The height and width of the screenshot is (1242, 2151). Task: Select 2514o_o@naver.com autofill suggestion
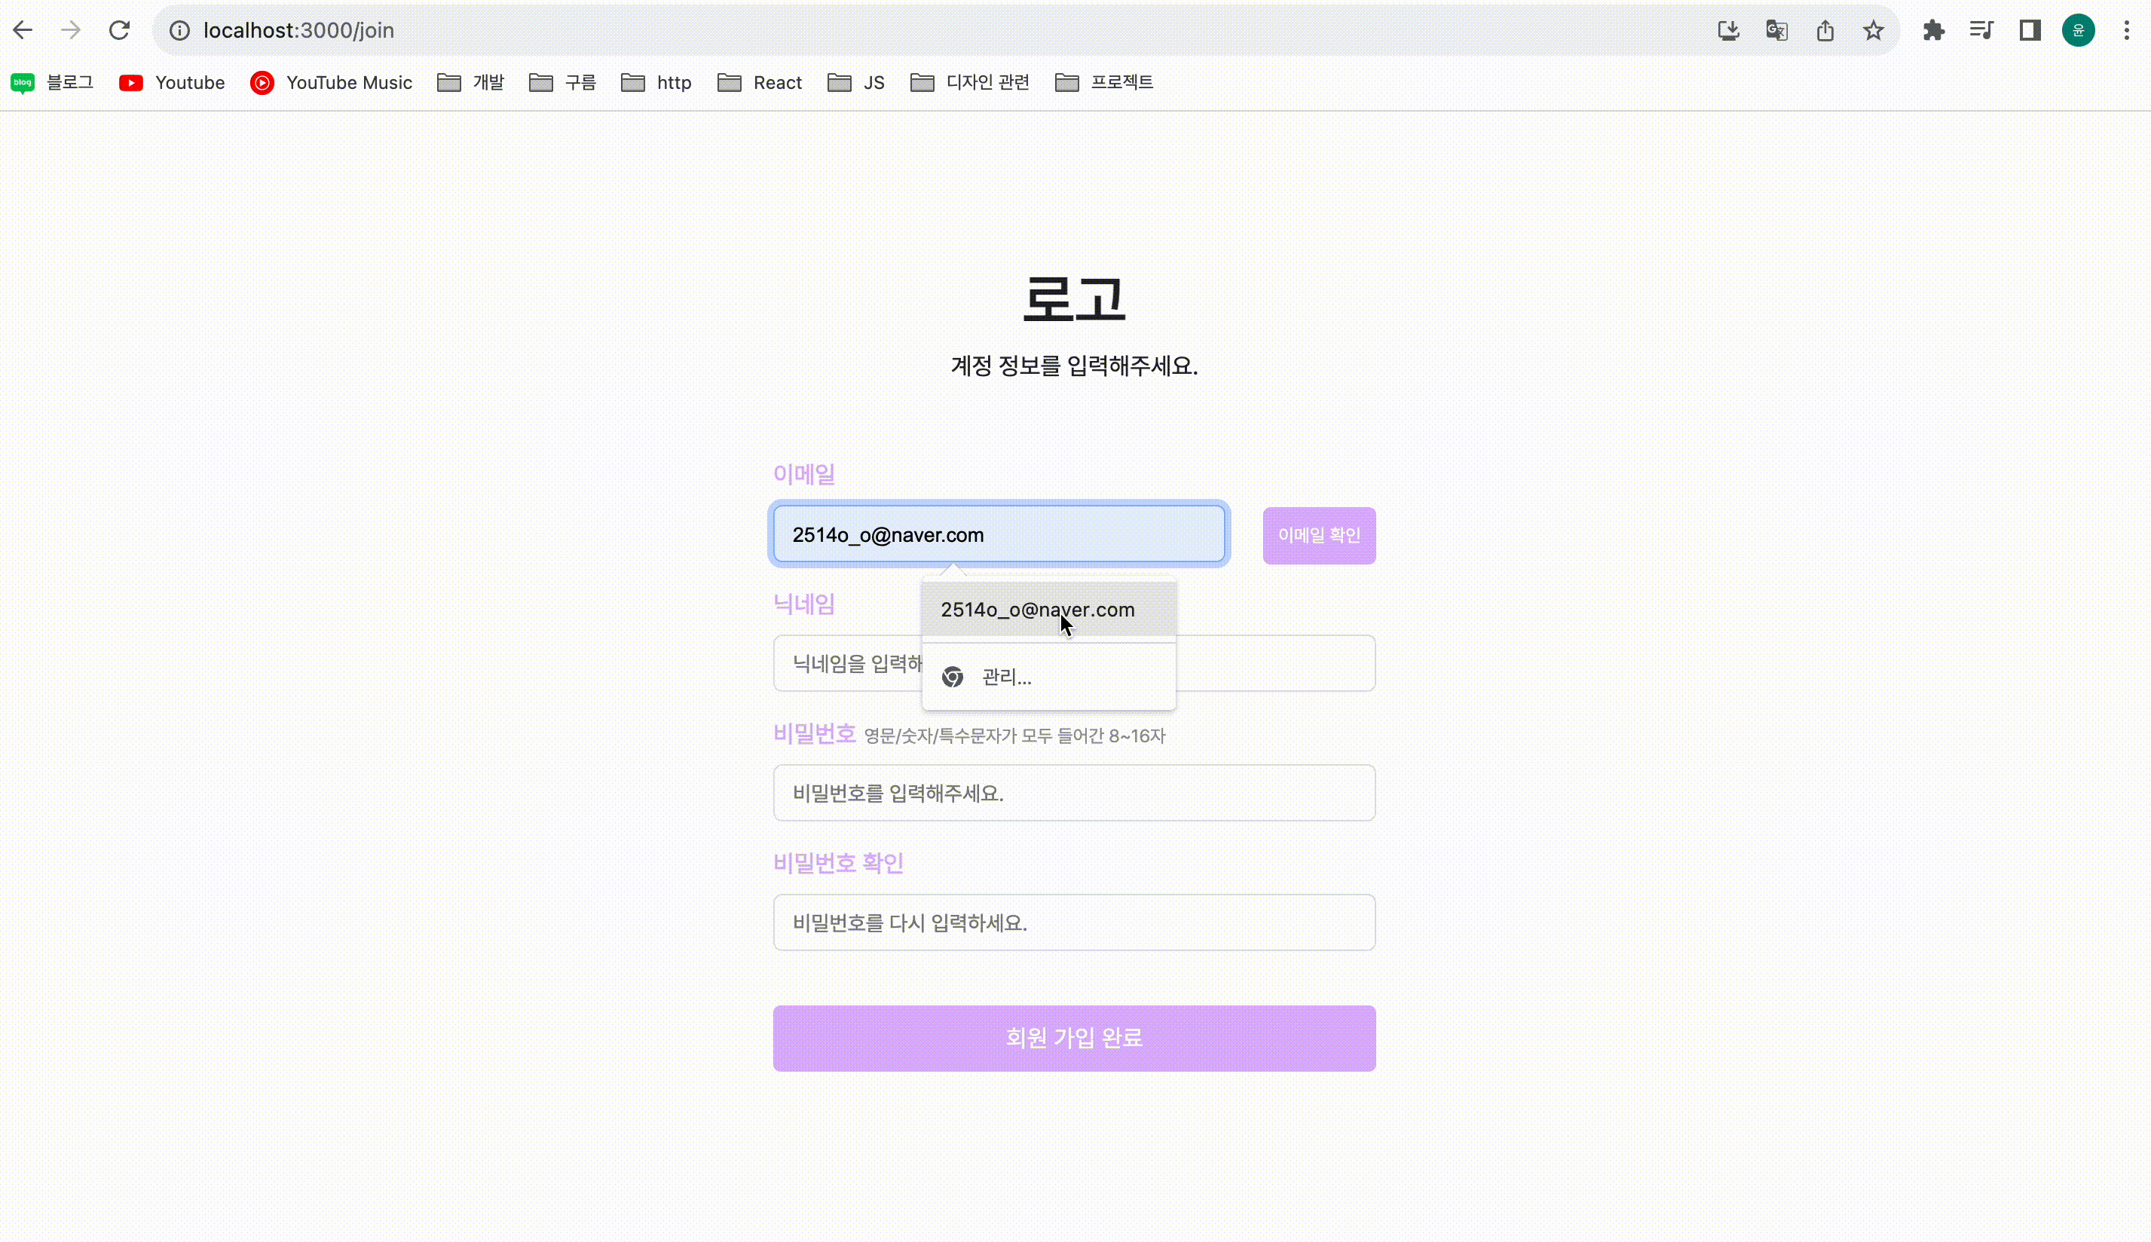point(1037,610)
